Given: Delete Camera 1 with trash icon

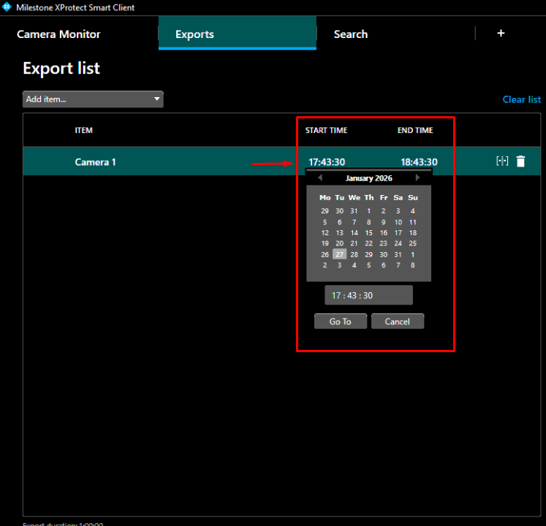Looking at the screenshot, I should (520, 161).
